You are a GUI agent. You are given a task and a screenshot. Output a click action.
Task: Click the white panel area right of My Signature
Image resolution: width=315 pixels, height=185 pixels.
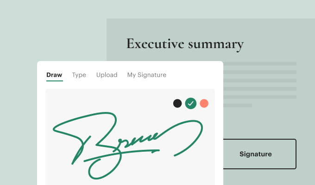click(x=195, y=75)
